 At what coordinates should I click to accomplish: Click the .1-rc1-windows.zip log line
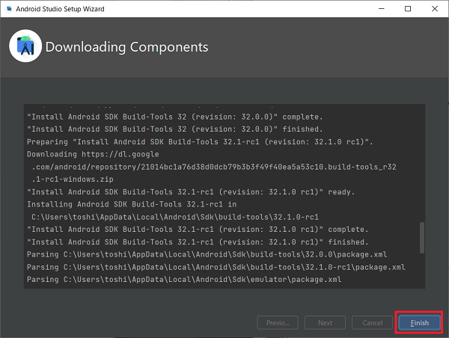click(x=73, y=179)
